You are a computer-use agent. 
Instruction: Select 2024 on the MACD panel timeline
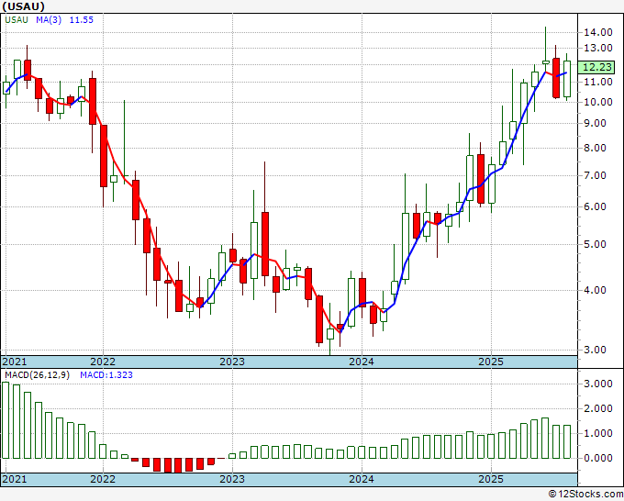[x=362, y=479]
